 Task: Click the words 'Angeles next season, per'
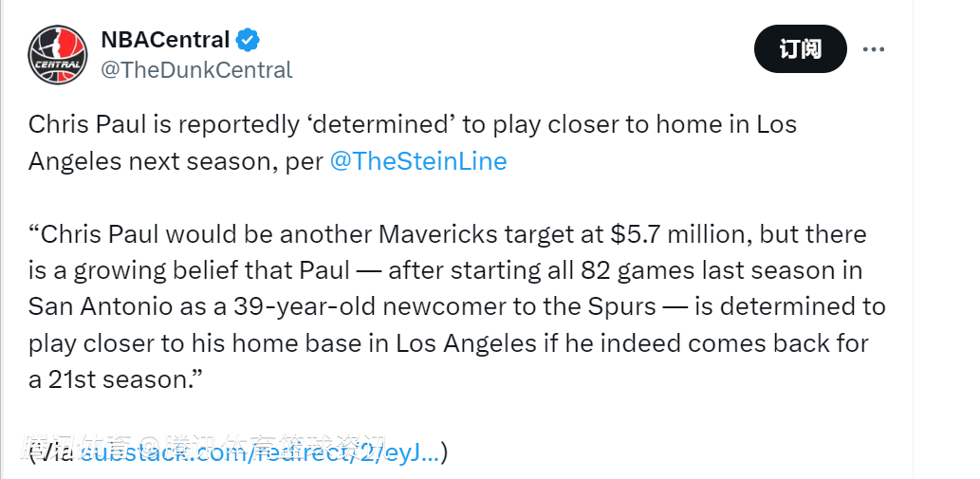(176, 161)
